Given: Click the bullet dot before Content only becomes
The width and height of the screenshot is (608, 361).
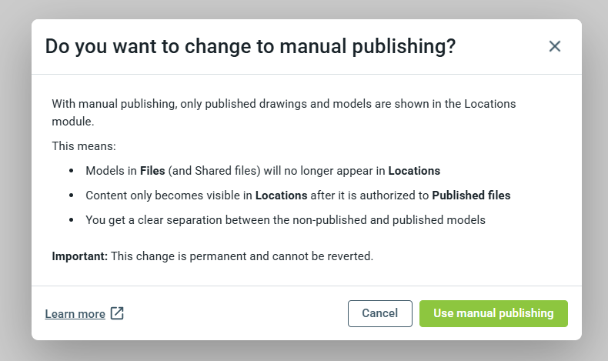Looking at the screenshot, I should click(x=71, y=195).
